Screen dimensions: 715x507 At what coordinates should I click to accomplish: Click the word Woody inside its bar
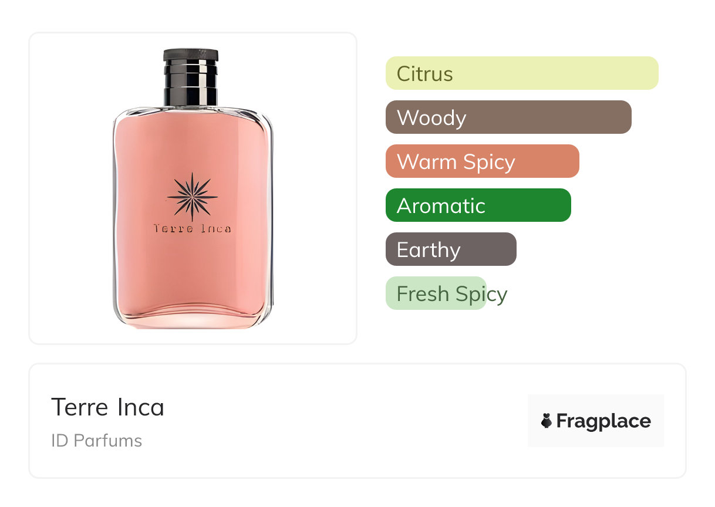(x=431, y=117)
